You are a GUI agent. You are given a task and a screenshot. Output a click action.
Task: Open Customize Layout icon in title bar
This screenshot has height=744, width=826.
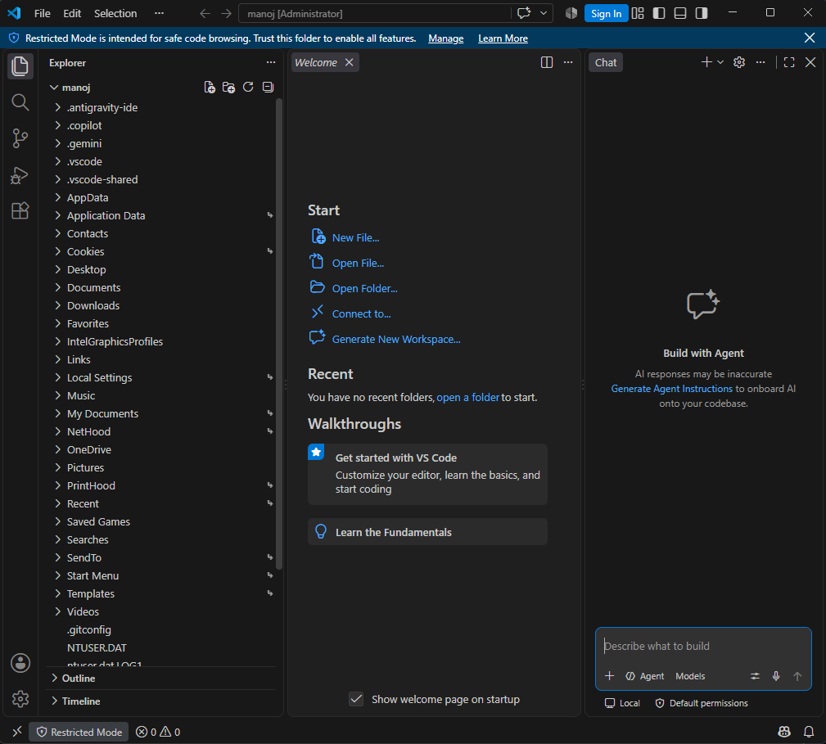(x=638, y=13)
